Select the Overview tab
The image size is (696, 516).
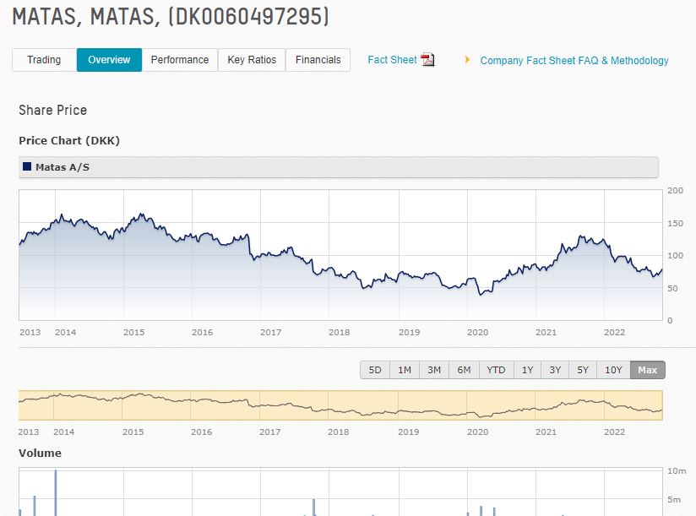pos(109,60)
